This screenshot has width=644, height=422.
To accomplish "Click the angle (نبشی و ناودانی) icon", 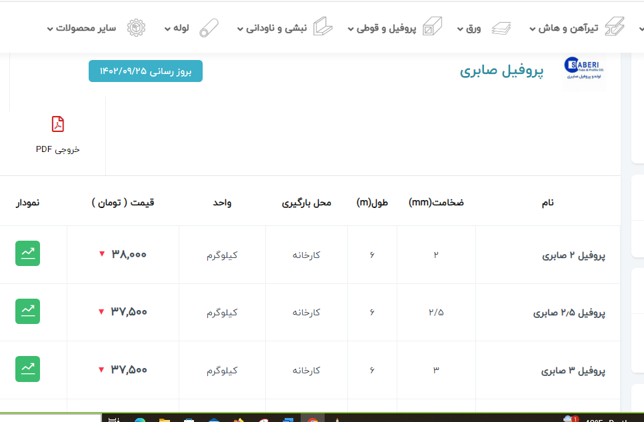I will coord(324,28).
